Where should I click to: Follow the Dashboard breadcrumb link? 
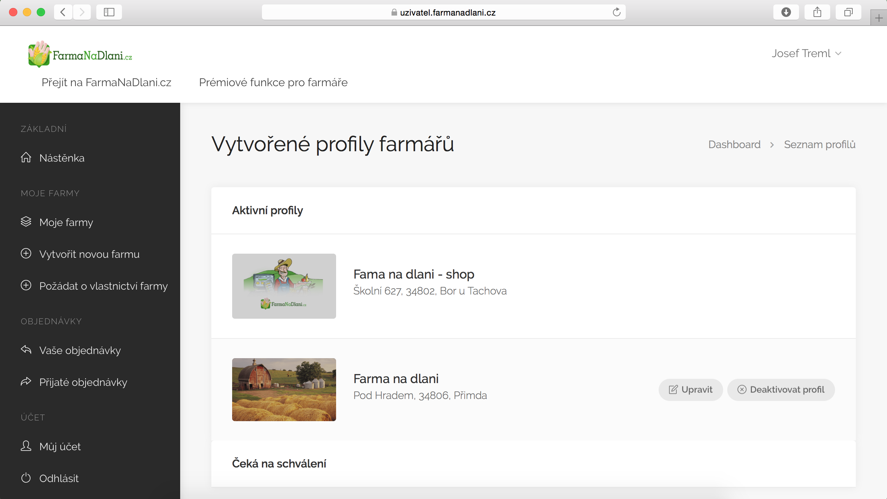(x=734, y=144)
